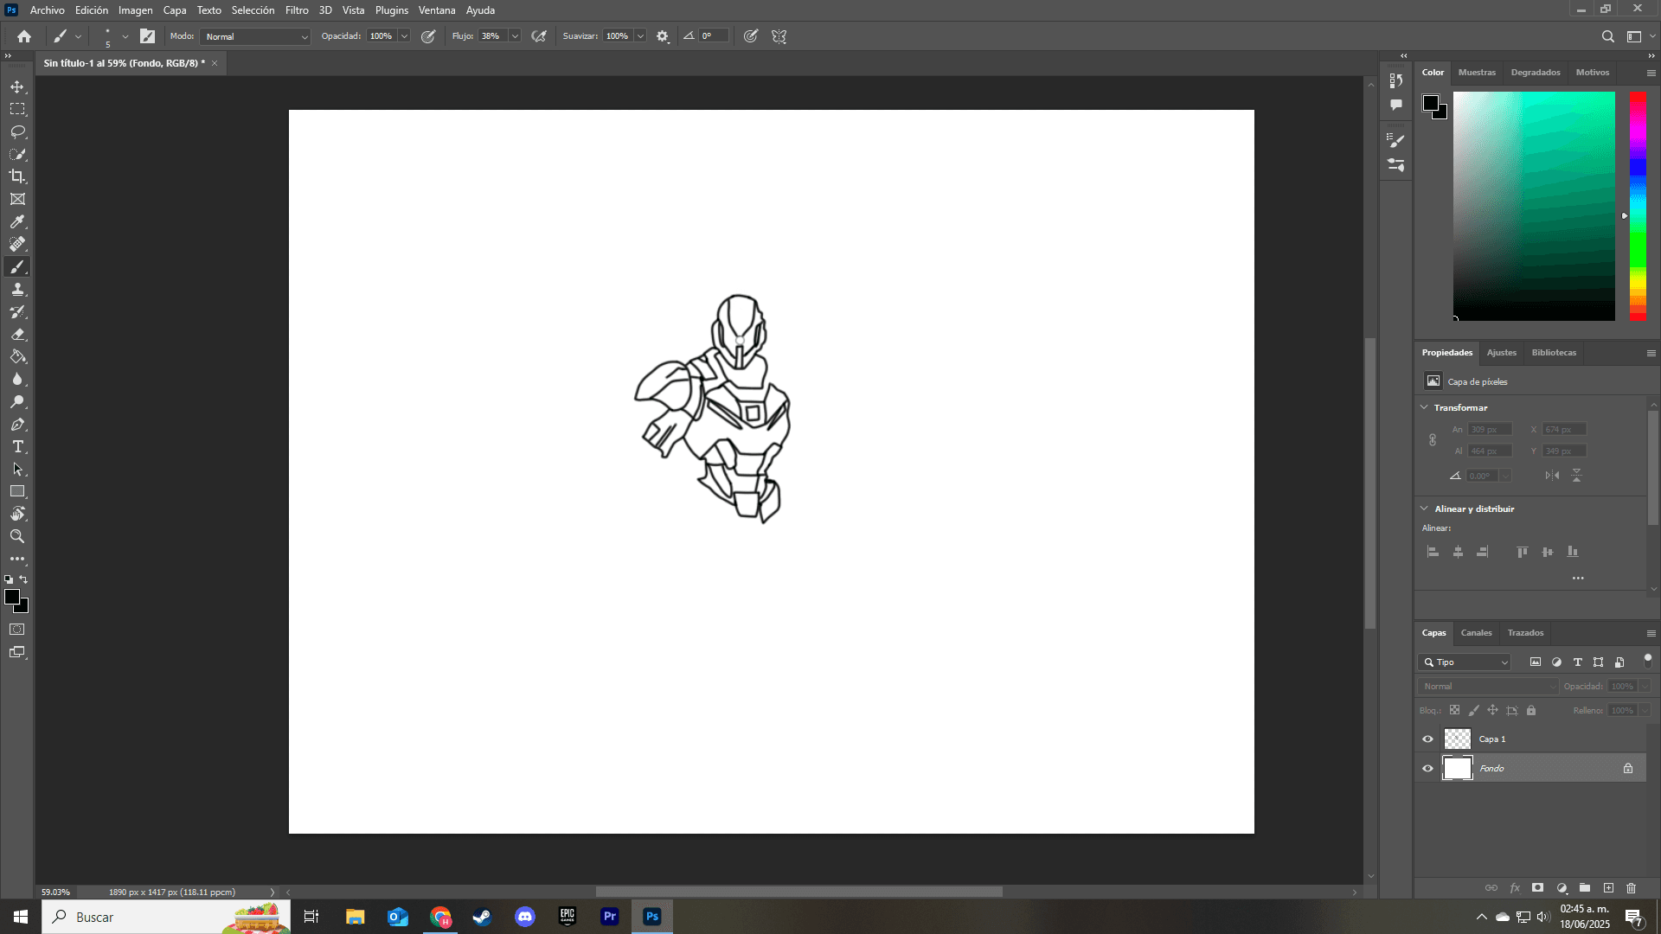The height and width of the screenshot is (934, 1661).
Task: Select the Zoom tool in the toolbar
Action: click(x=17, y=536)
